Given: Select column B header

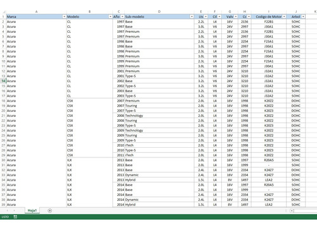Looking at the screenshot, I should [89, 11].
